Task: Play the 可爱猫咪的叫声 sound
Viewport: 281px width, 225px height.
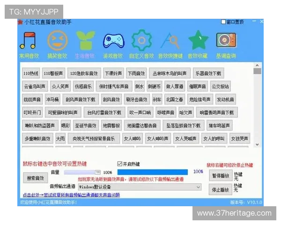Action: (x=63, y=112)
